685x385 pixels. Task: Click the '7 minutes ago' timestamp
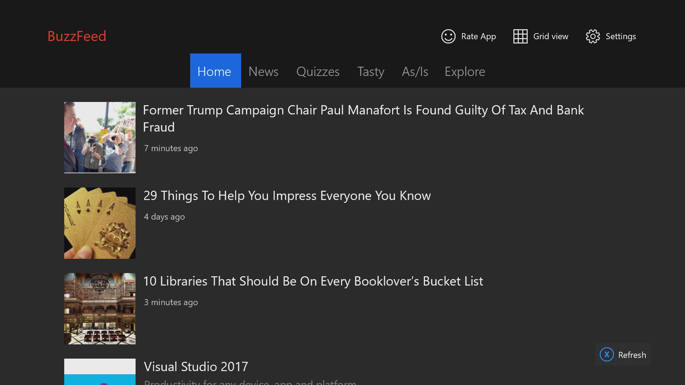(171, 148)
